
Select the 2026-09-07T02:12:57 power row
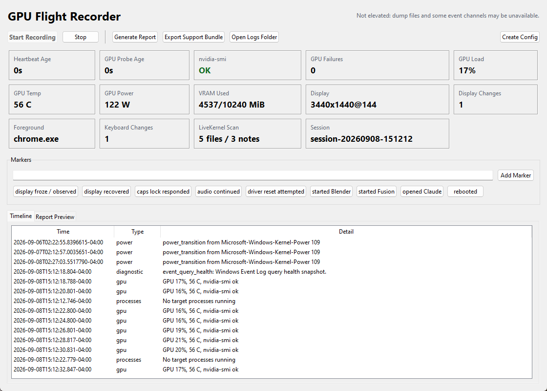click(272, 252)
